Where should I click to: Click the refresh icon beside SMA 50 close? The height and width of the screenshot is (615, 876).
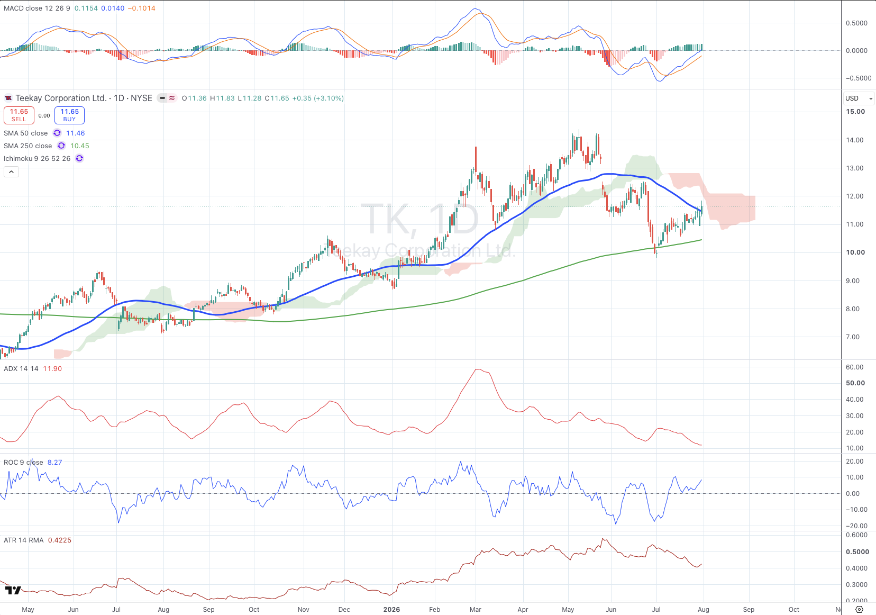pyautogui.click(x=57, y=133)
